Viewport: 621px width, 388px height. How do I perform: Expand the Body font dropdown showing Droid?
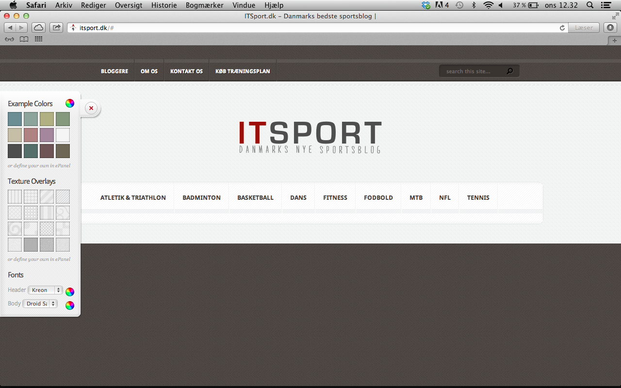[x=40, y=304]
